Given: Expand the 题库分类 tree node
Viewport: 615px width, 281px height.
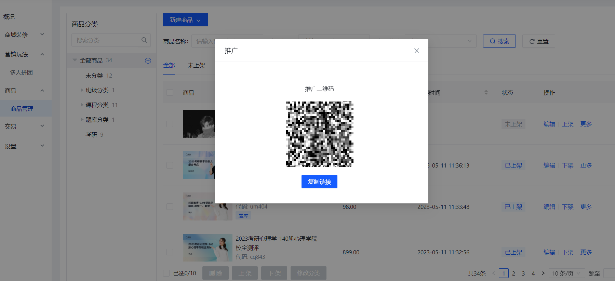Looking at the screenshot, I should (82, 120).
